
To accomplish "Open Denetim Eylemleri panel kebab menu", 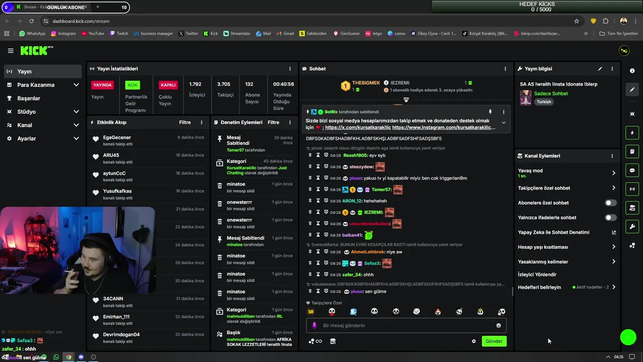I will (290, 122).
